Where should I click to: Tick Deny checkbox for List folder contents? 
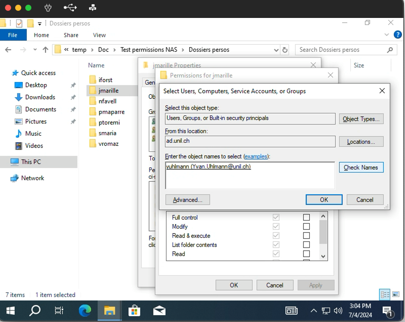tap(306, 245)
